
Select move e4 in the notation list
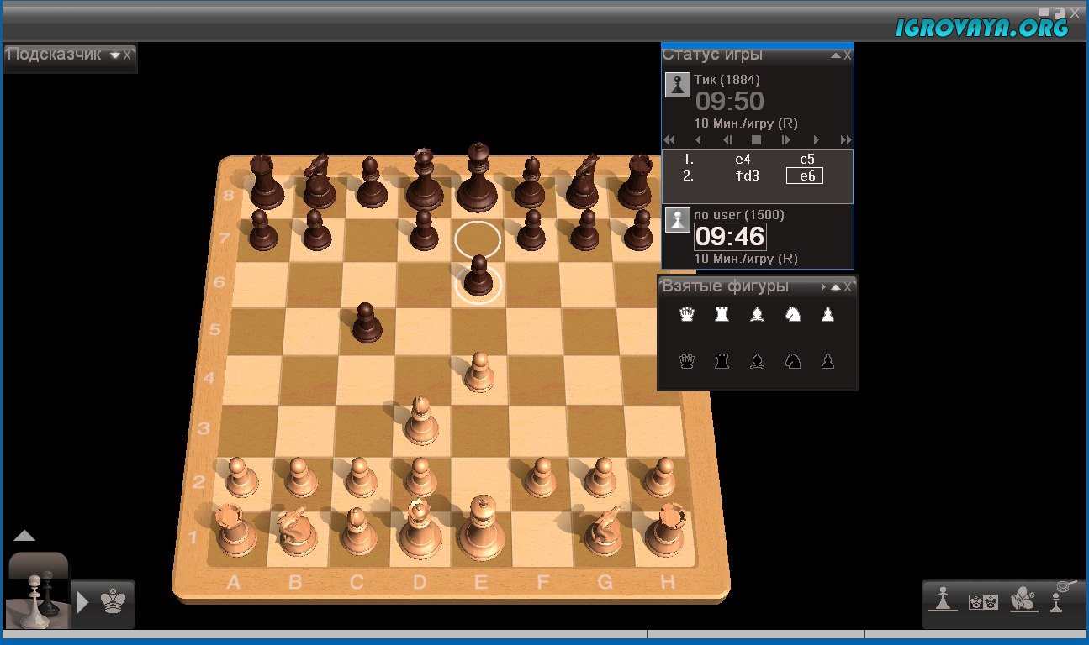click(742, 159)
